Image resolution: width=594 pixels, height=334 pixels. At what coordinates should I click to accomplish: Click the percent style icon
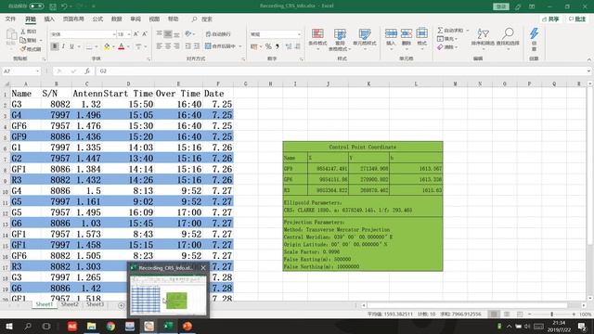coord(268,46)
